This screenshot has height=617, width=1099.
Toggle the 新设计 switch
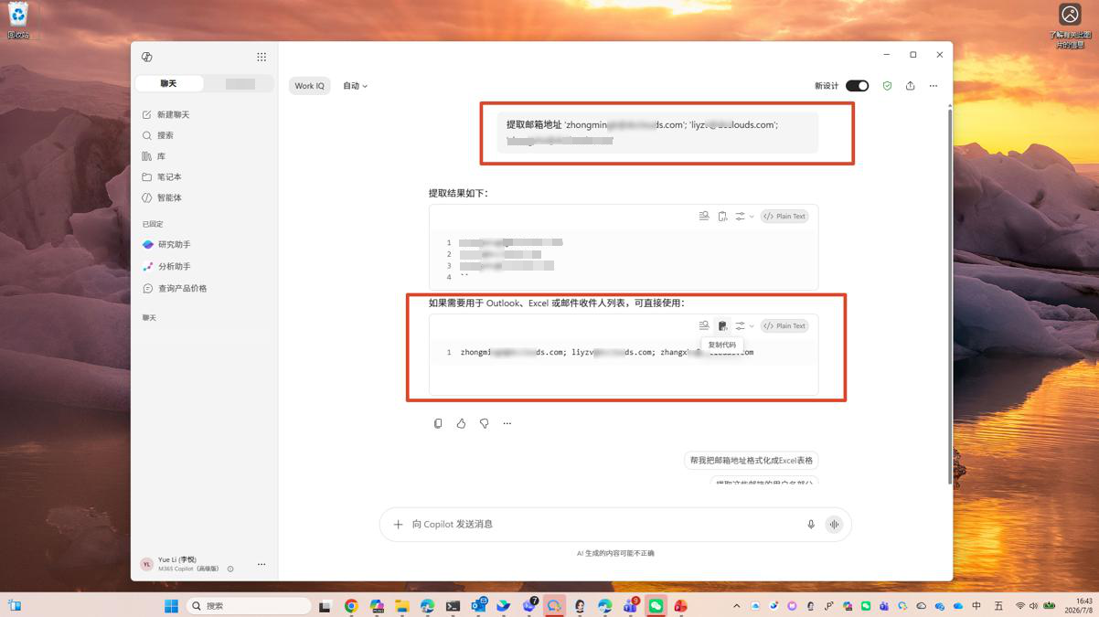point(857,86)
